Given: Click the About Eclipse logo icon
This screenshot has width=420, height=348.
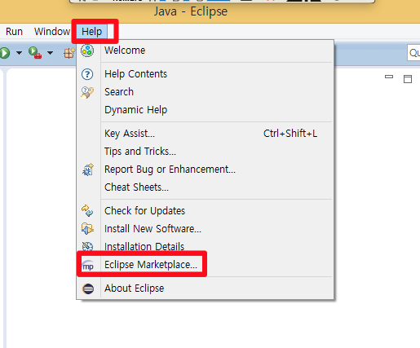Looking at the screenshot, I should pos(88,289).
